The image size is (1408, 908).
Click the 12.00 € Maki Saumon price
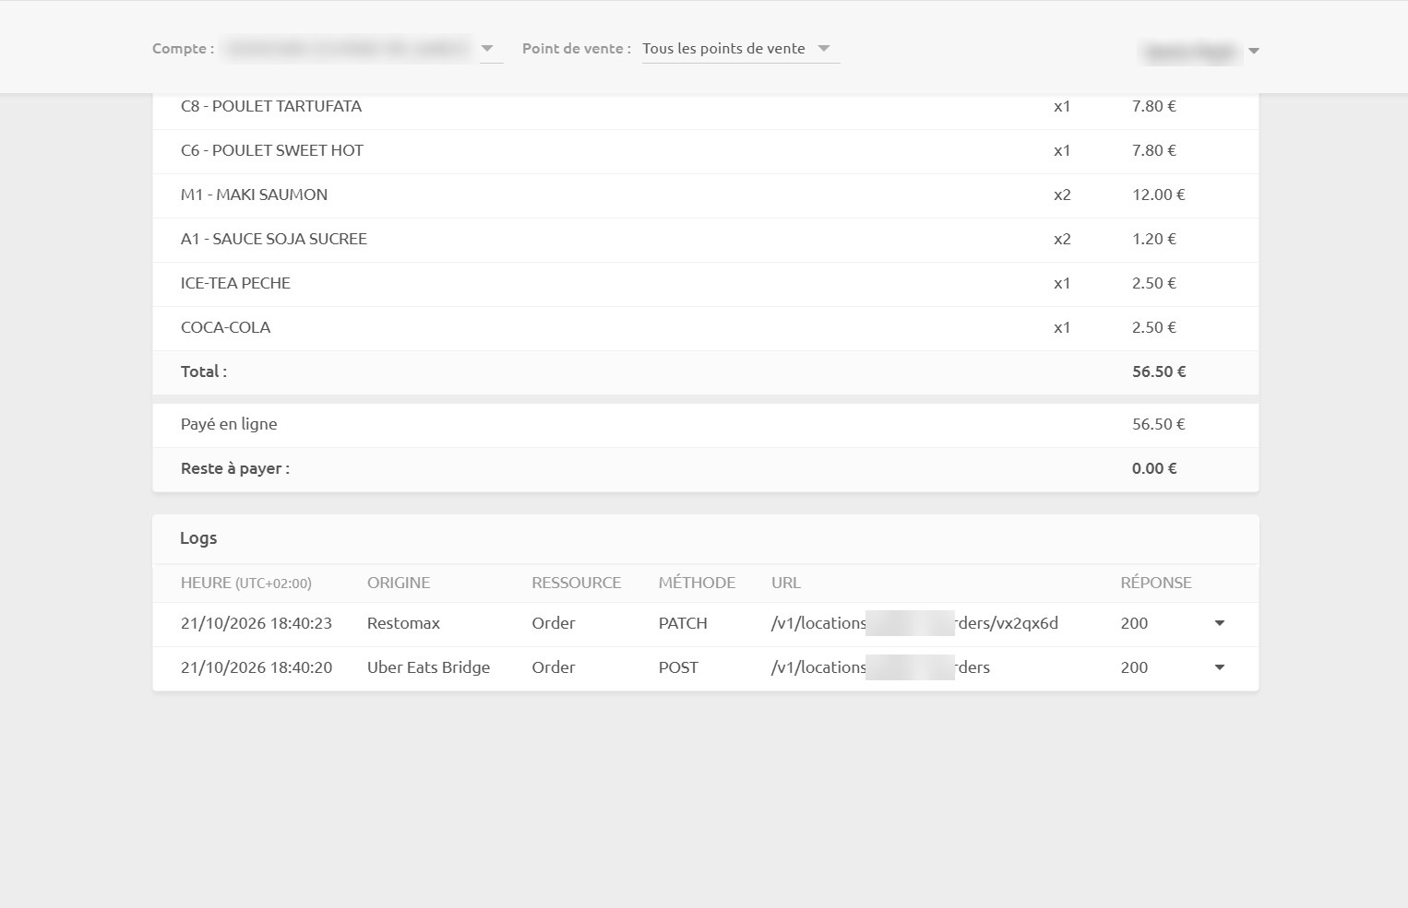[x=1159, y=195]
